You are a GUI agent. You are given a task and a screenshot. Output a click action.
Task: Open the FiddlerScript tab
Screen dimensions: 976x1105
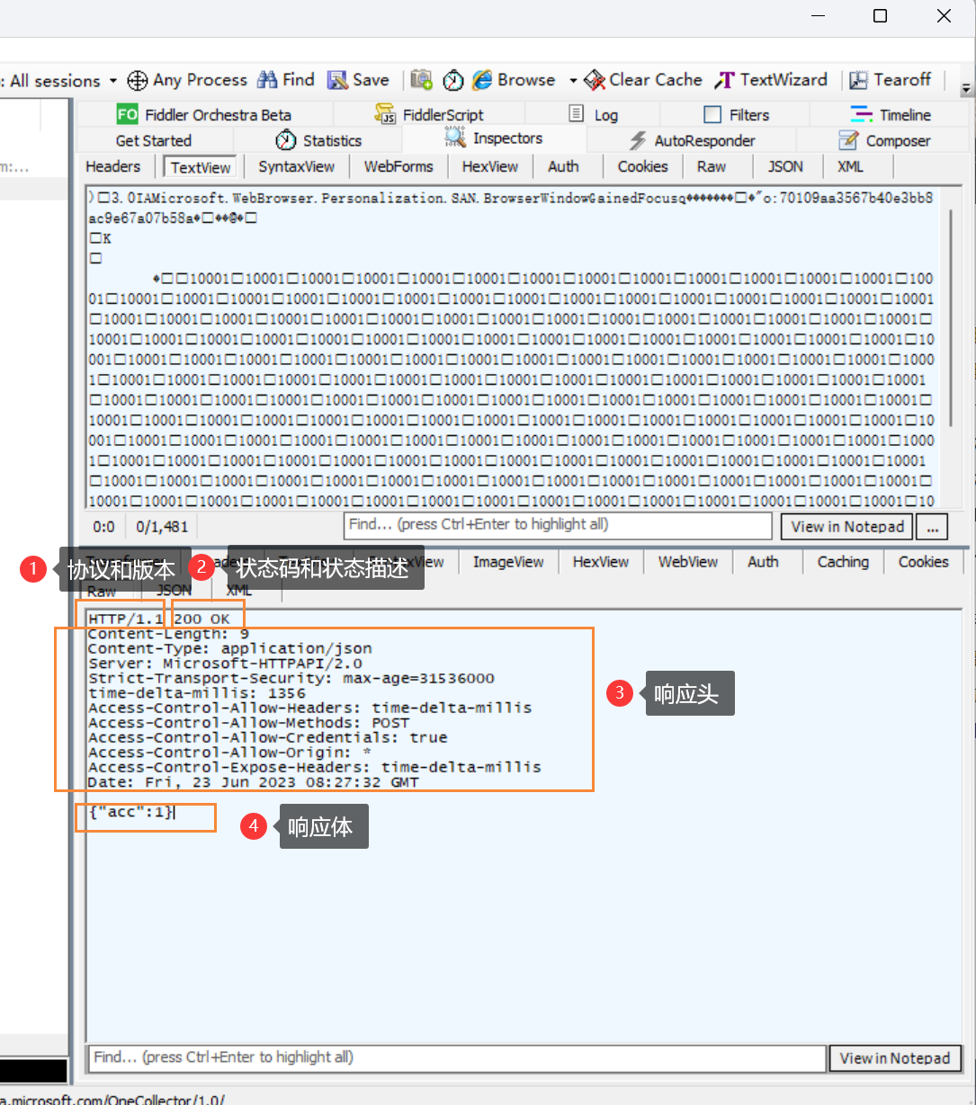(x=430, y=115)
